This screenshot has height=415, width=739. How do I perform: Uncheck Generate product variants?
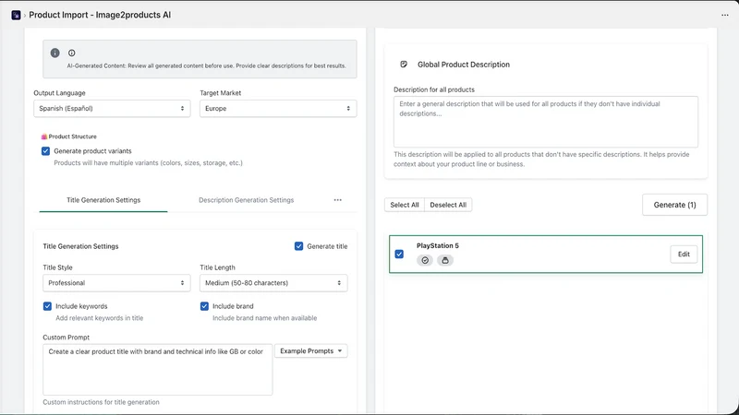(x=45, y=151)
